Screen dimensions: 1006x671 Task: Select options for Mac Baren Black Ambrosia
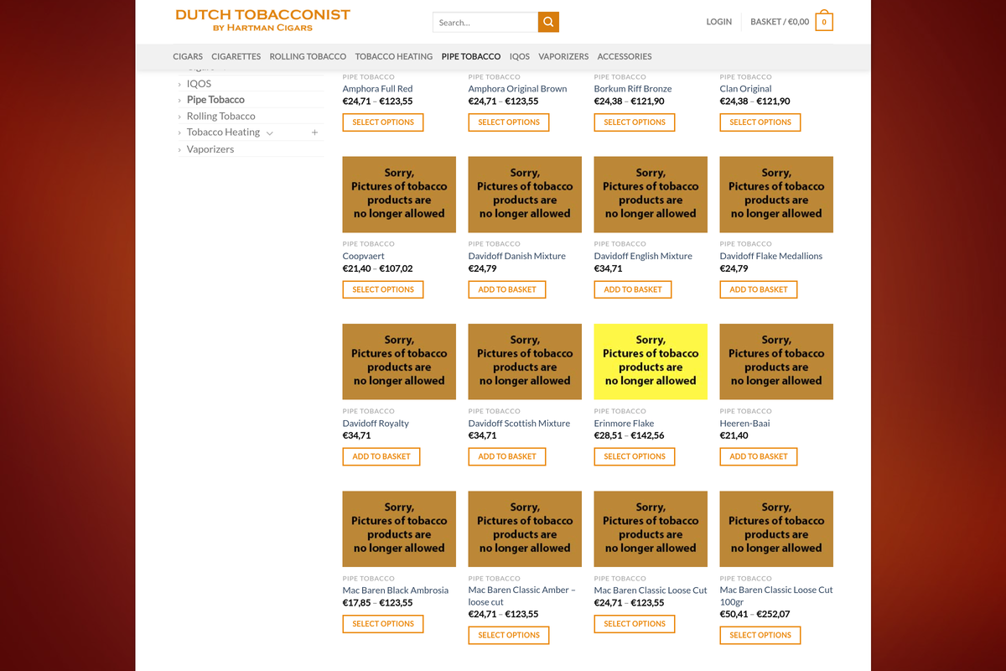point(383,624)
